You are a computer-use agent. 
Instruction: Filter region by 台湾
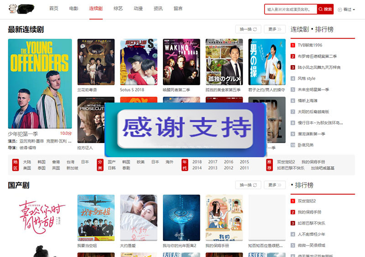click(x=71, y=162)
